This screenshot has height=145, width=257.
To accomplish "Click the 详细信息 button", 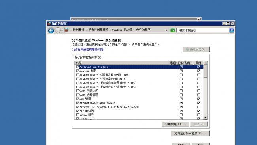I will point(176,124).
